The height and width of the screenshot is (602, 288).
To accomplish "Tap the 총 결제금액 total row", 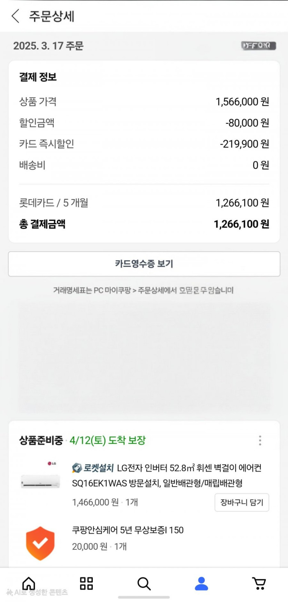I will (x=144, y=224).
